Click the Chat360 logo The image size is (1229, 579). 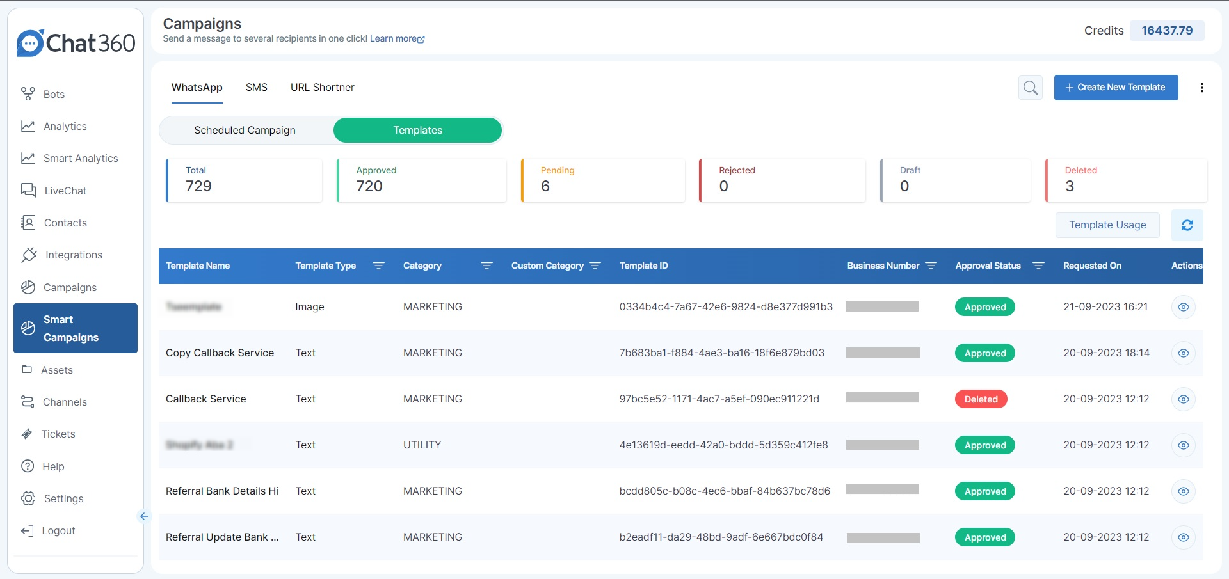coord(76,43)
